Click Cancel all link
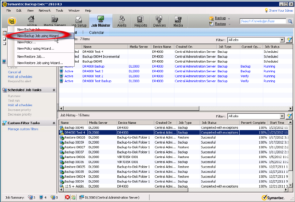The image size is (295, 202). [x=14, y=72]
